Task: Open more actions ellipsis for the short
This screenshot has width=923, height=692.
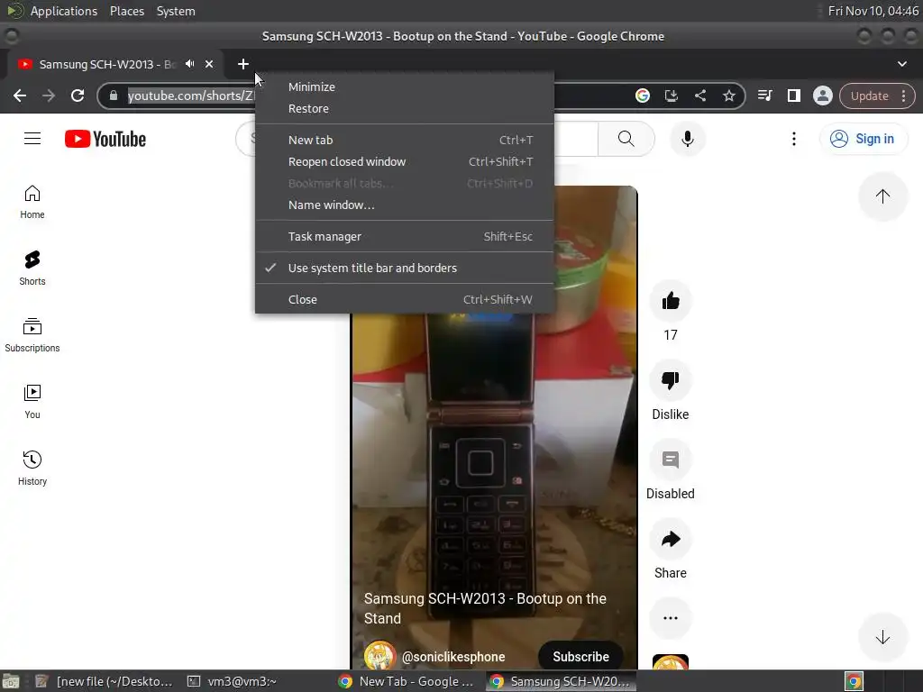Action: point(671,618)
